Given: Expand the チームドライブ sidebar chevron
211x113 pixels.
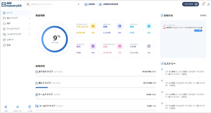Looking at the screenshot, I should coord(29,29).
